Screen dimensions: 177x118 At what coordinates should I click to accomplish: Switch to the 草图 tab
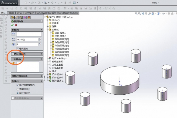pos(11,13)
